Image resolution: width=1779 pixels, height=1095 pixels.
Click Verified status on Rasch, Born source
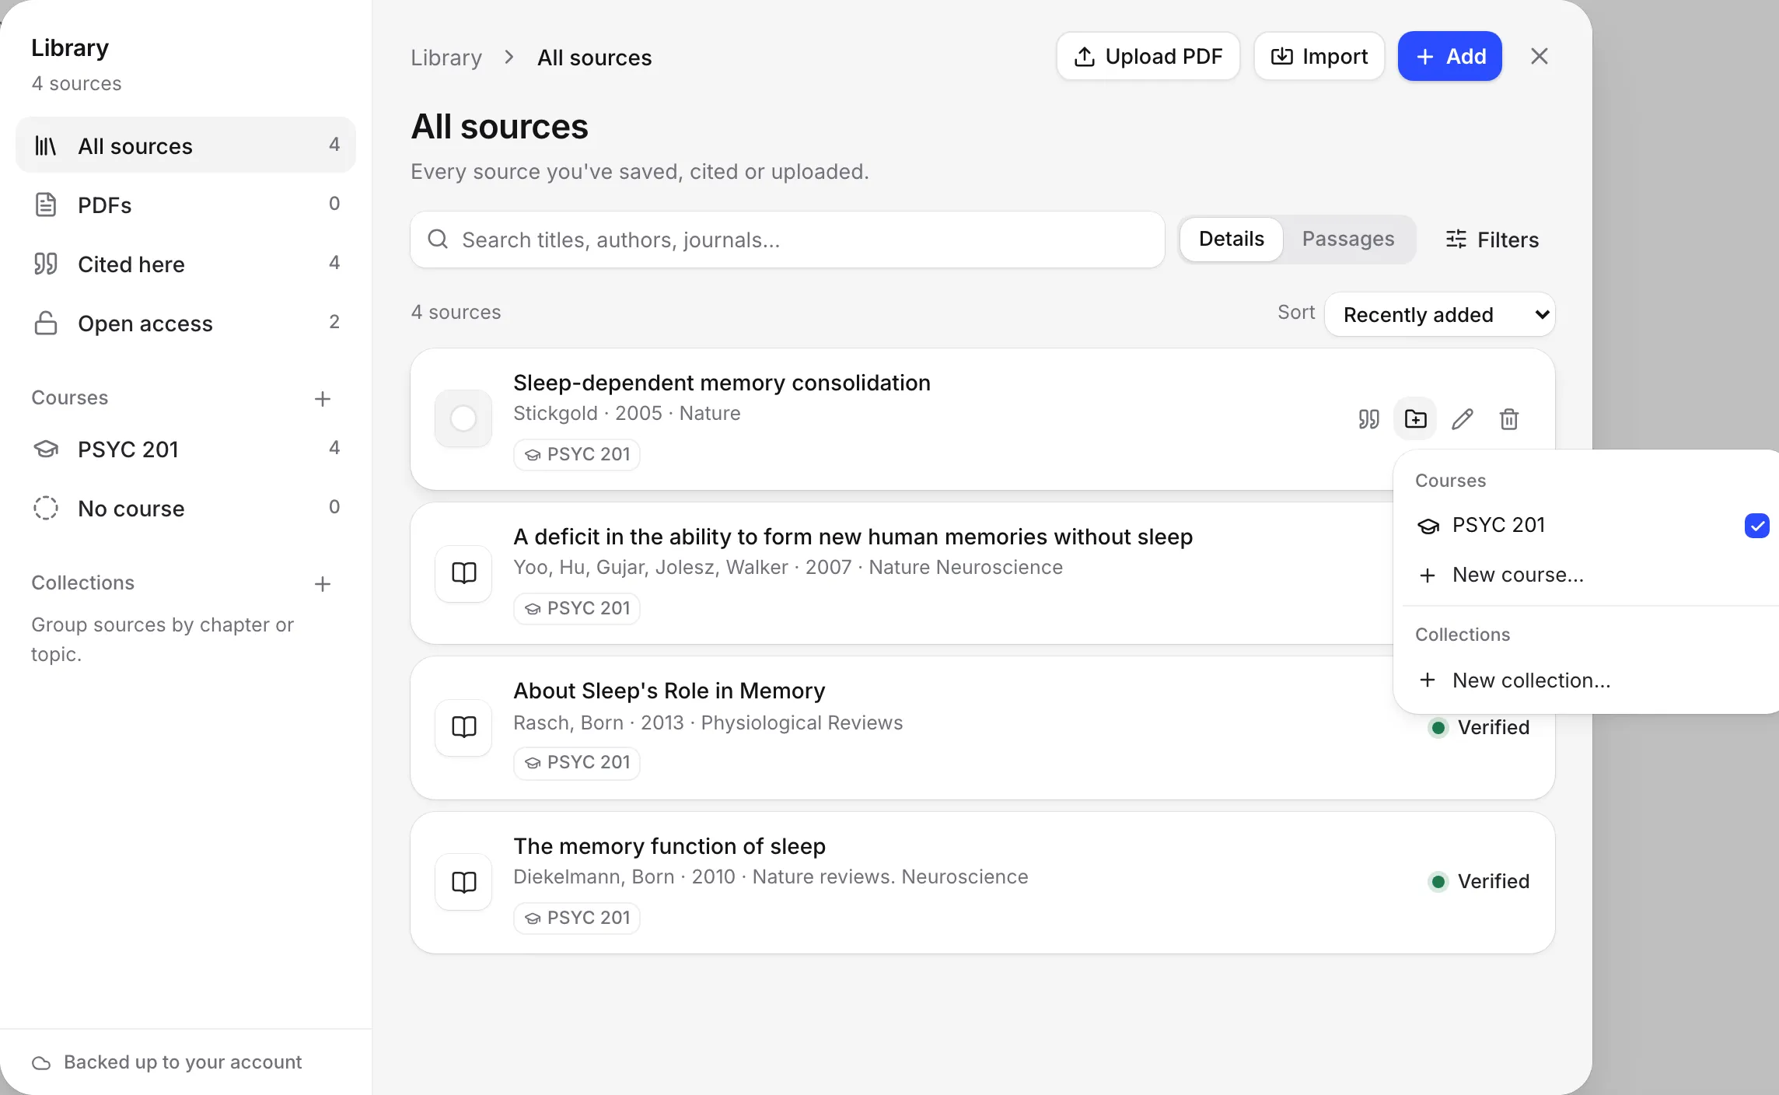[x=1479, y=727]
